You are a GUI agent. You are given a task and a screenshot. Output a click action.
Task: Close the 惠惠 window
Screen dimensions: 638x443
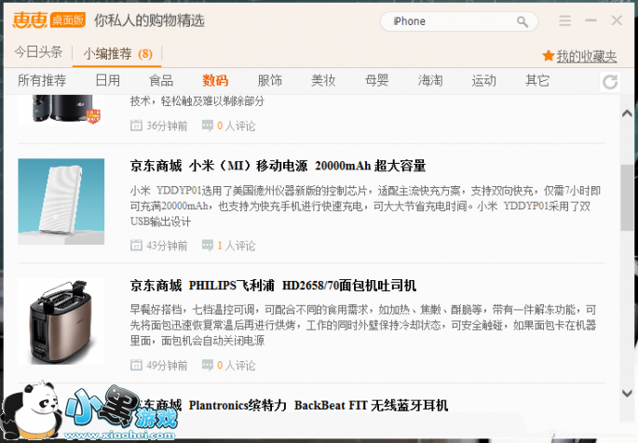(617, 20)
